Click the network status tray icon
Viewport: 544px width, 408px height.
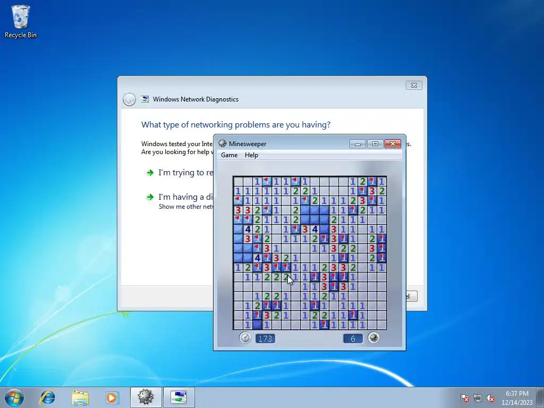pos(478,398)
